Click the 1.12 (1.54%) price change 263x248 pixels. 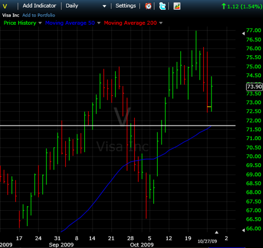[x=244, y=7]
